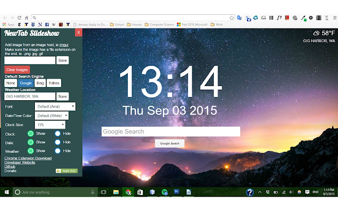This screenshot has height=211, width=338.
Task: Open the Google Translate extension icon
Action: coord(239,18)
